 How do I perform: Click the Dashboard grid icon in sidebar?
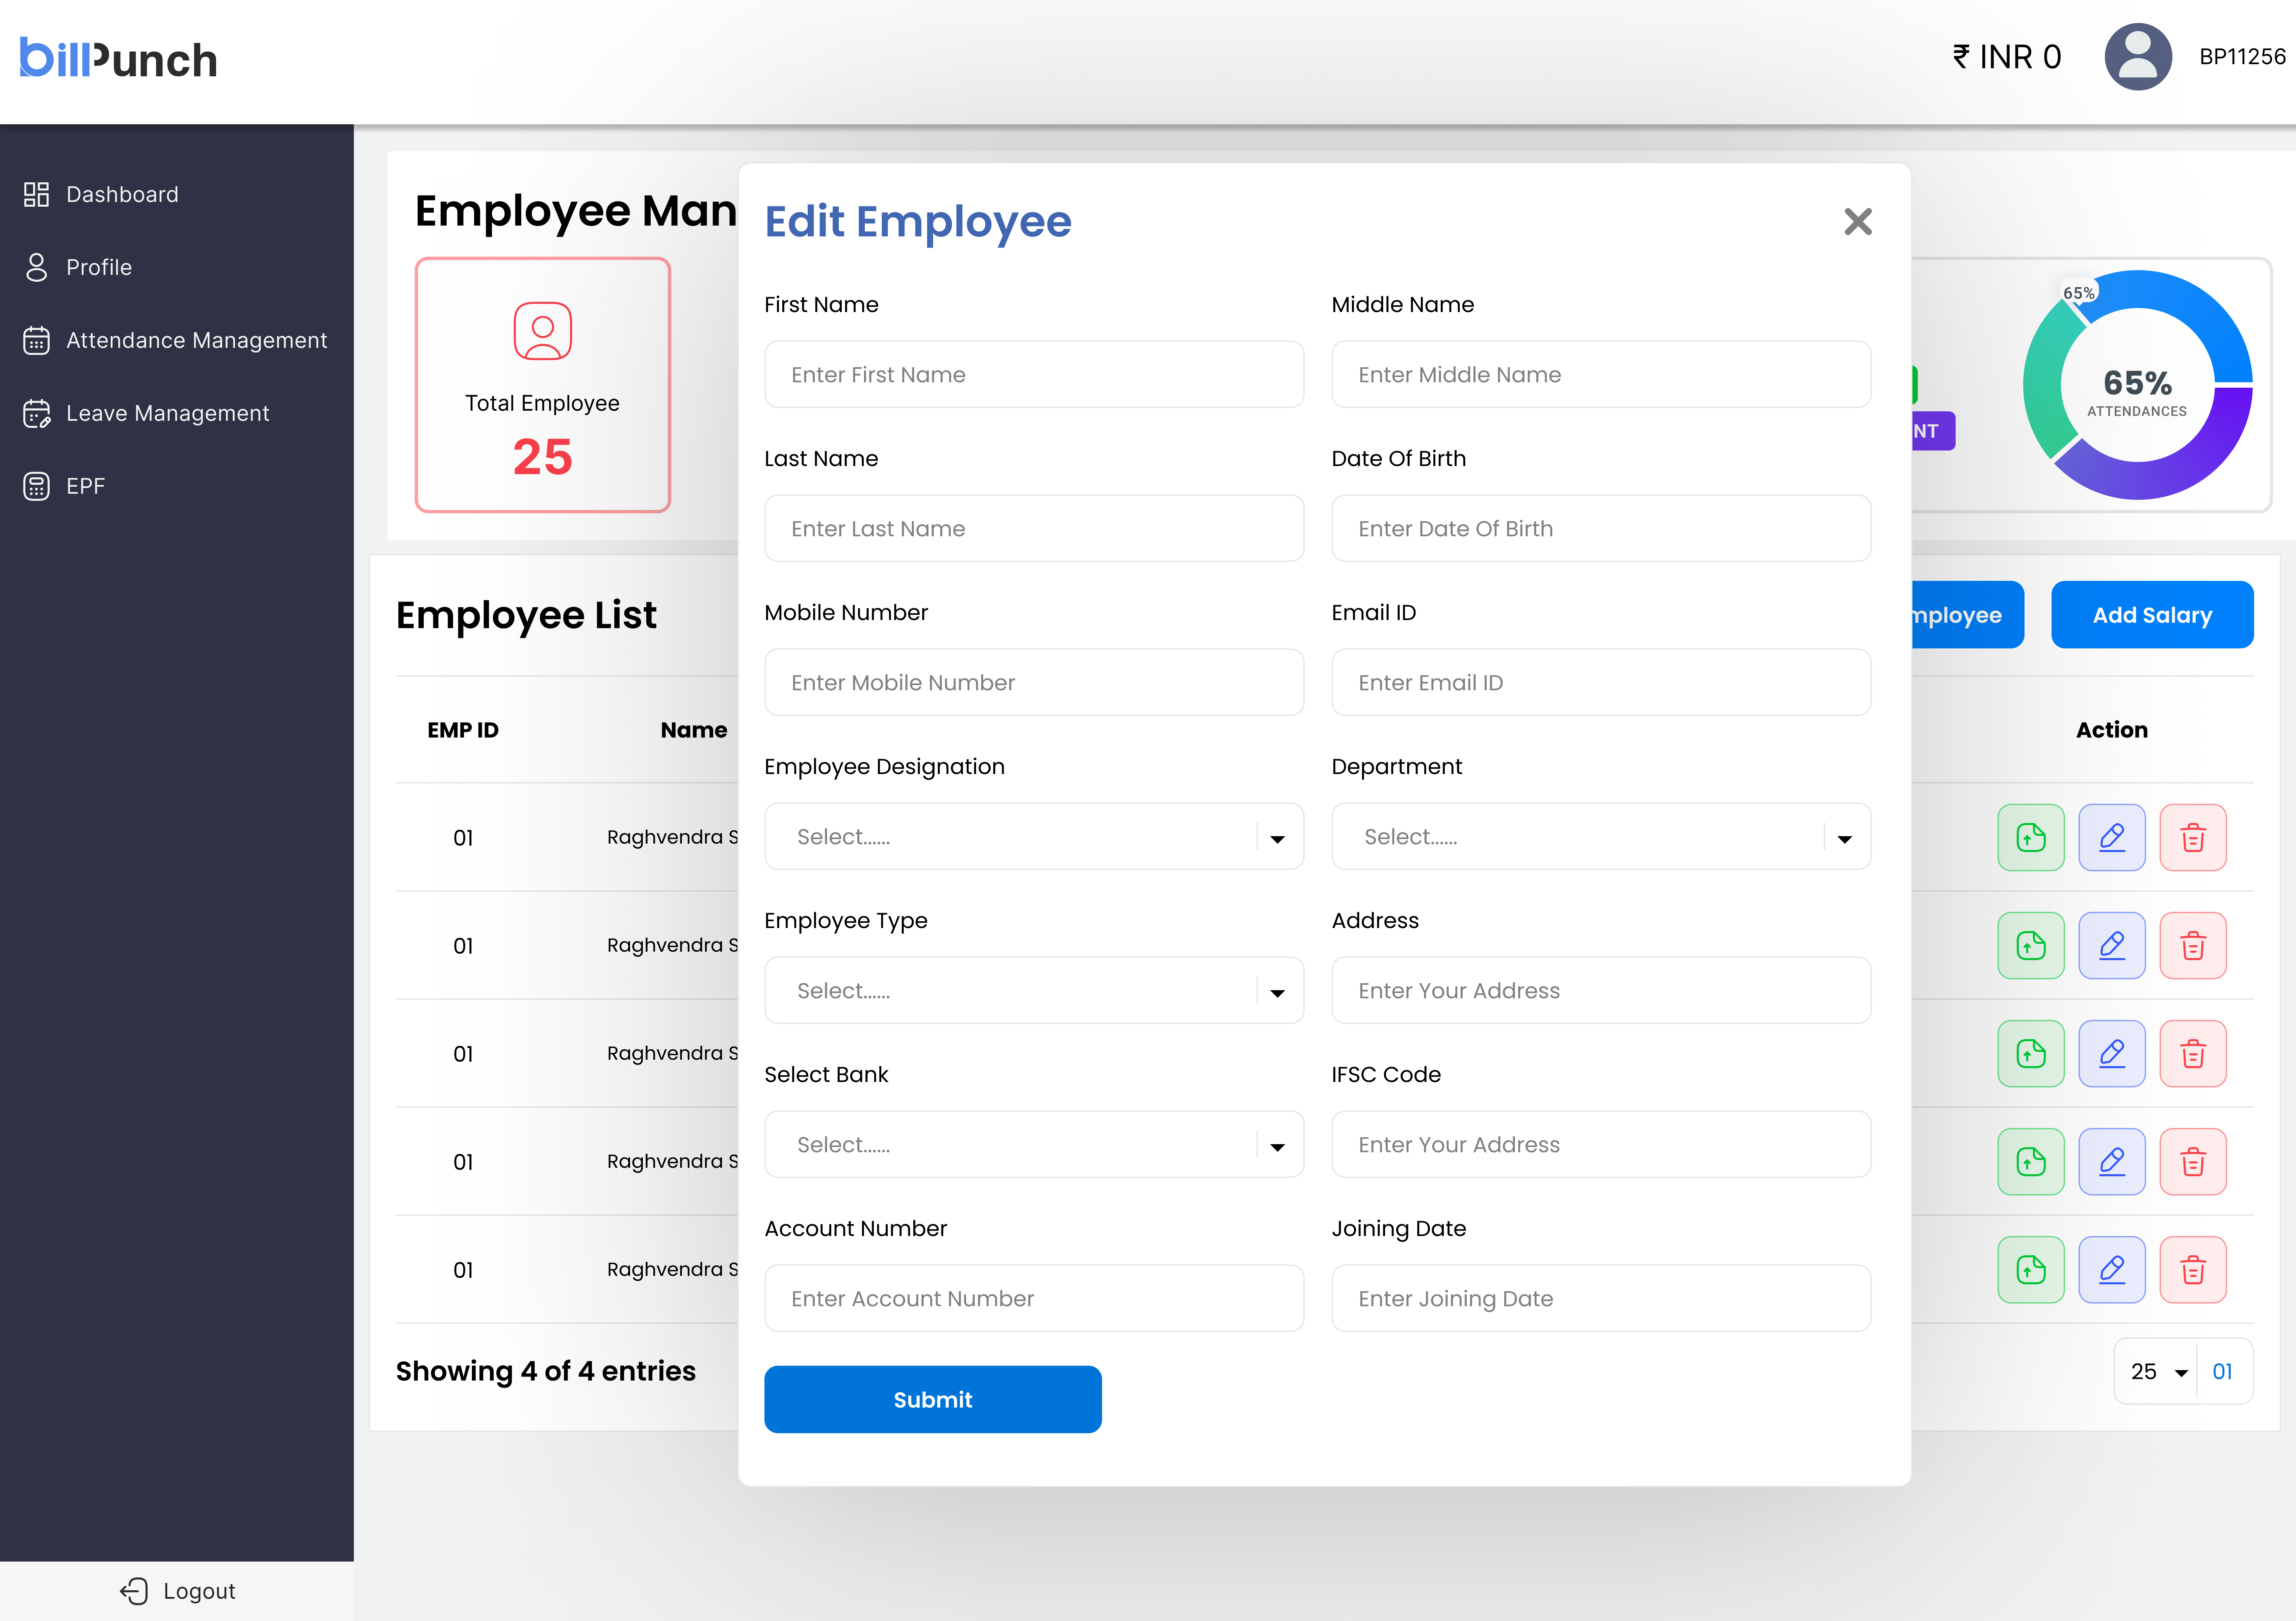tap(36, 194)
